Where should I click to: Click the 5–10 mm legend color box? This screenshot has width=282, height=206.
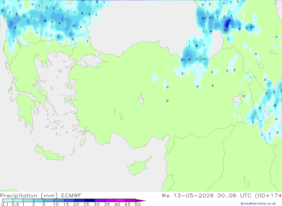49,200
